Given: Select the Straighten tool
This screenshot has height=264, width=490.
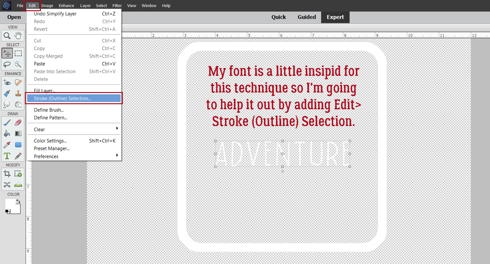Looking at the screenshot, I should [18, 185].
